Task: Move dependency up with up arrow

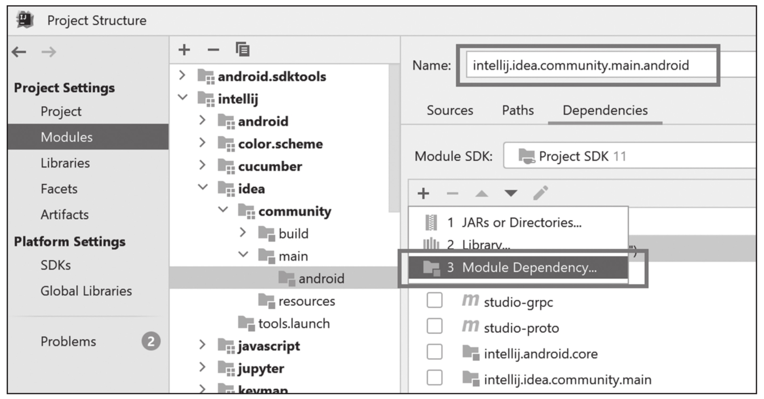Action: coord(482,193)
